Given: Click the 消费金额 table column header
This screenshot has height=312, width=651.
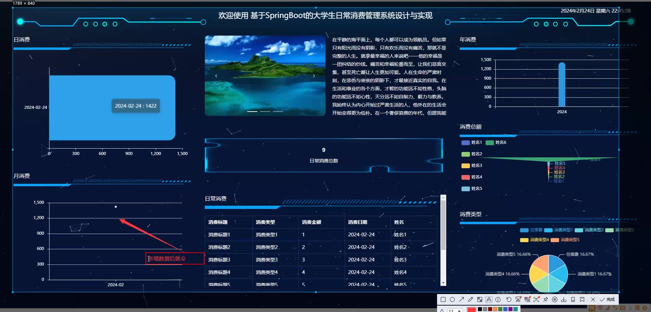Looking at the screenshot, I should [x=312, y=222].
